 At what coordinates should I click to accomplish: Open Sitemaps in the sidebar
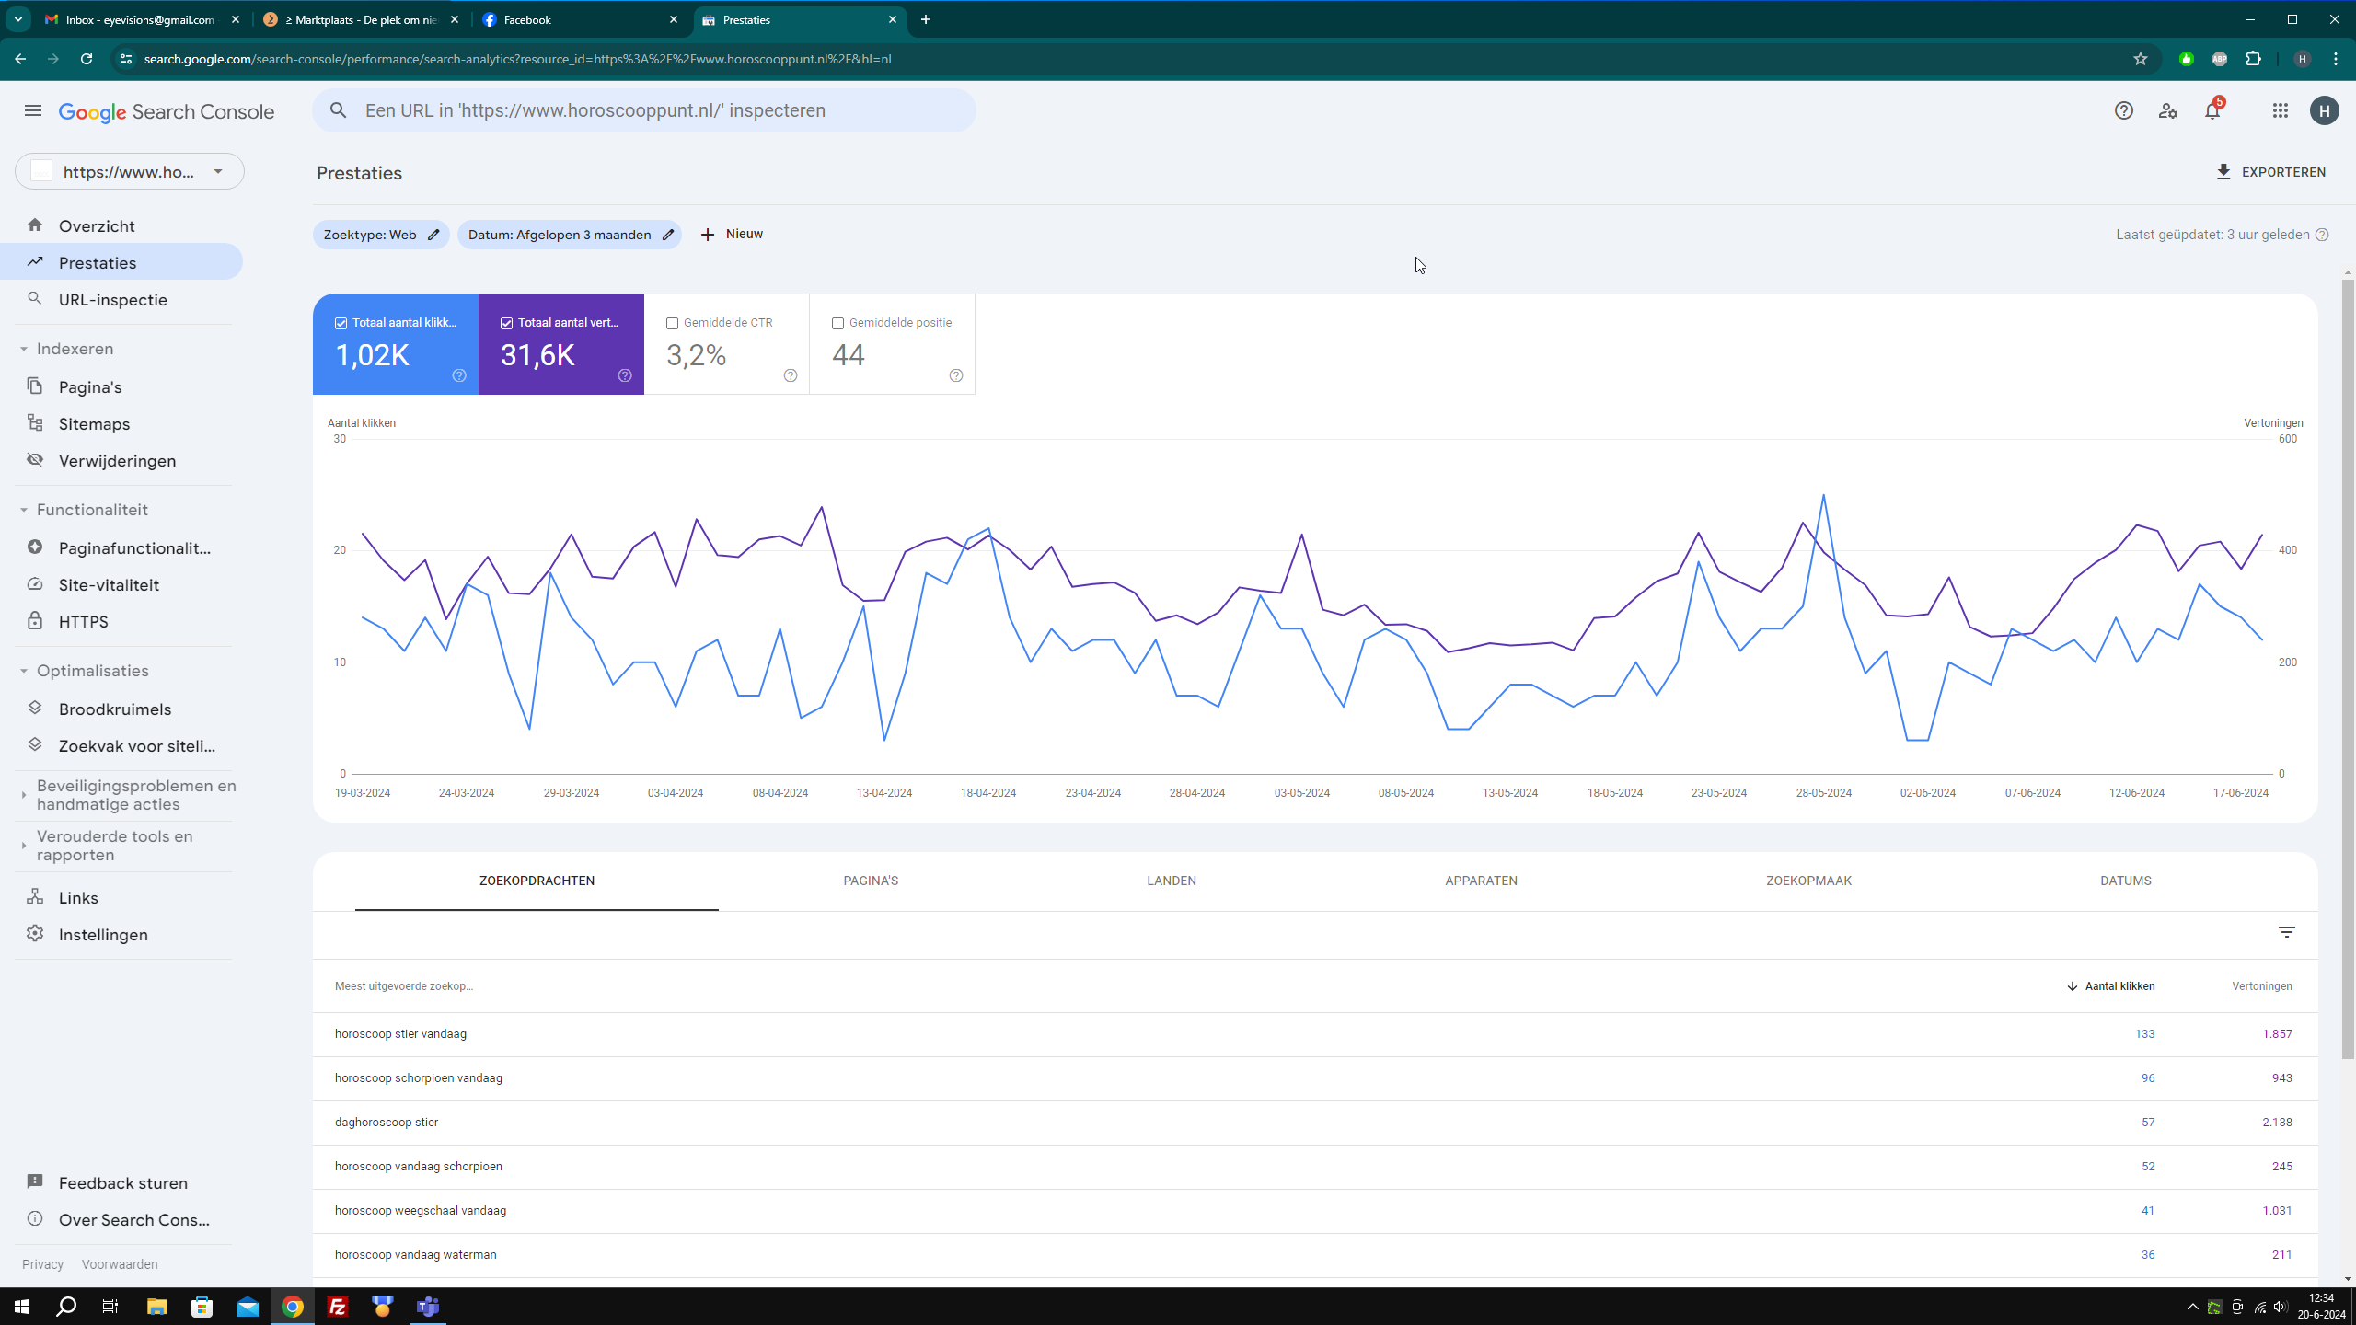[x=121, y=423]
